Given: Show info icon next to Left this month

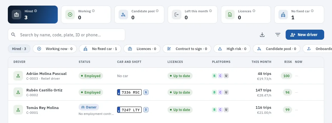Looking at the screenshot, I should point(210,11).
